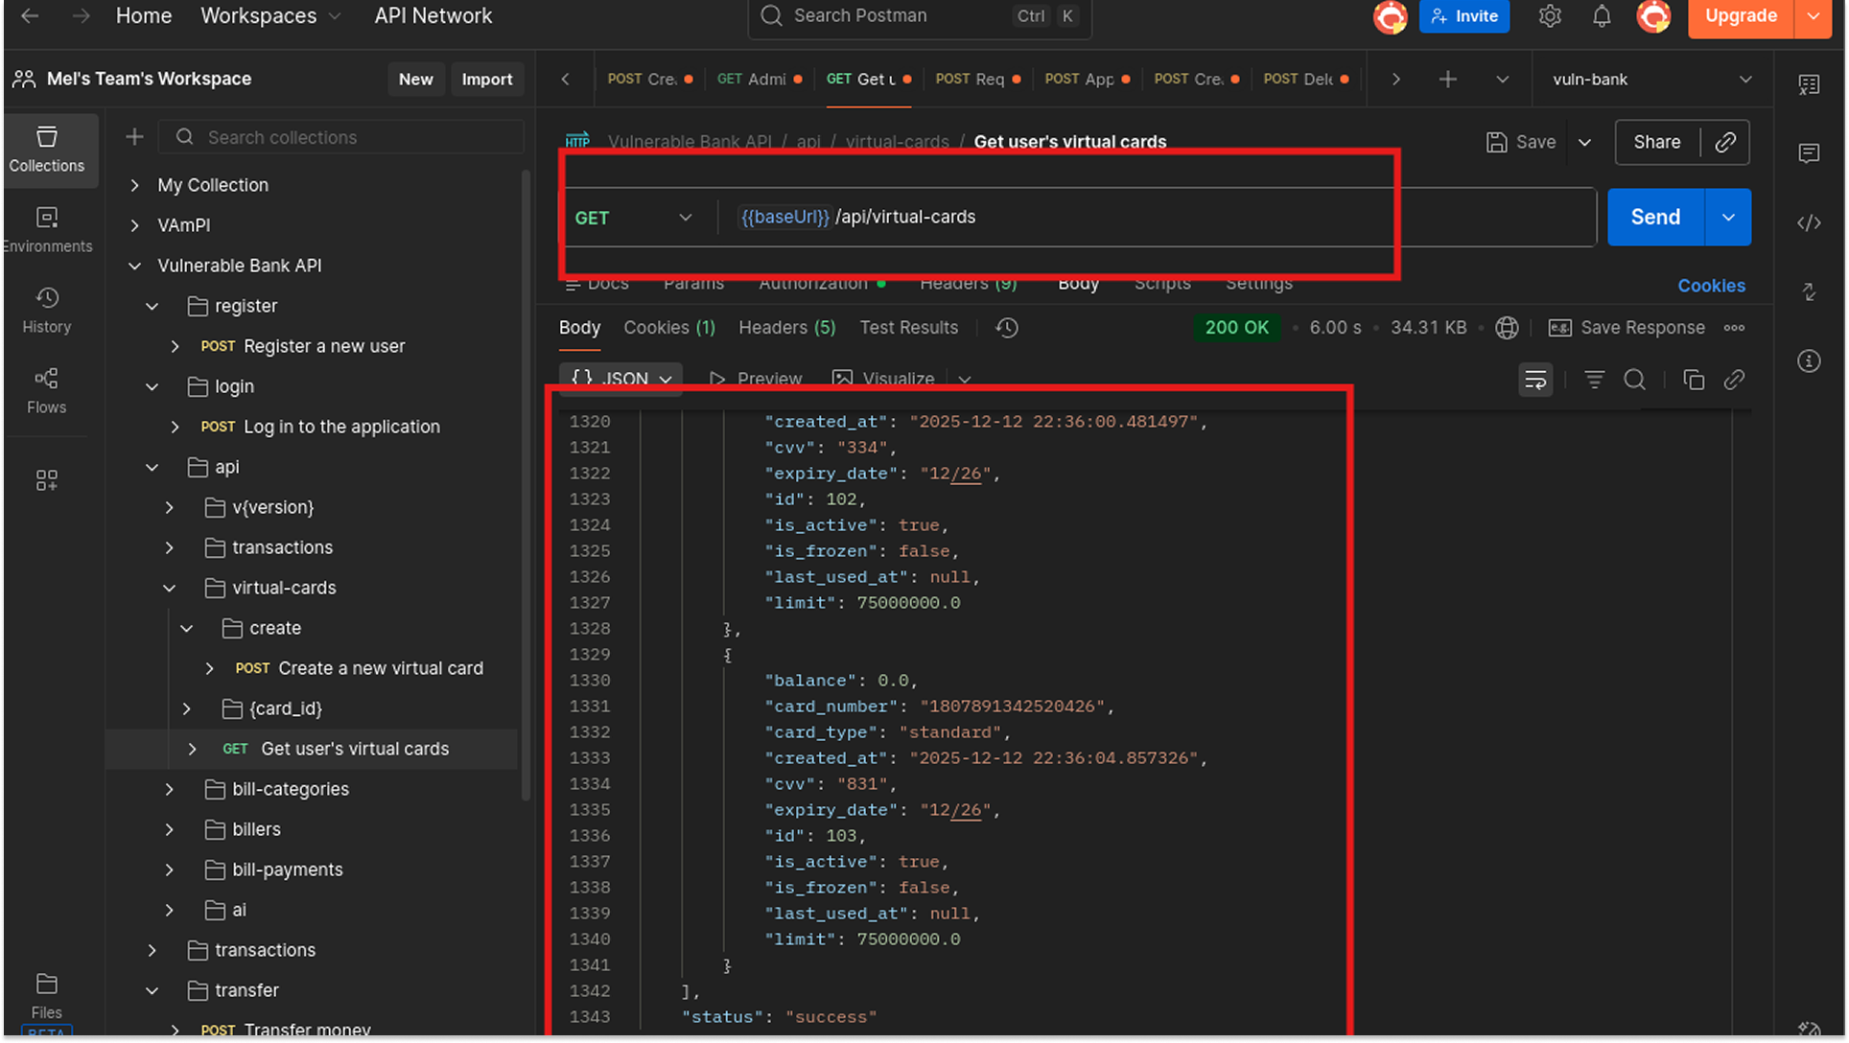
Task: Select Create a new virtual card request
Action: (380, 668)
